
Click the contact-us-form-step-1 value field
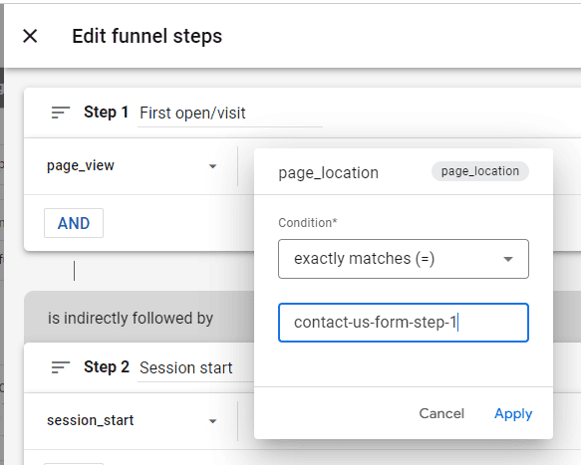coord(404,323)
